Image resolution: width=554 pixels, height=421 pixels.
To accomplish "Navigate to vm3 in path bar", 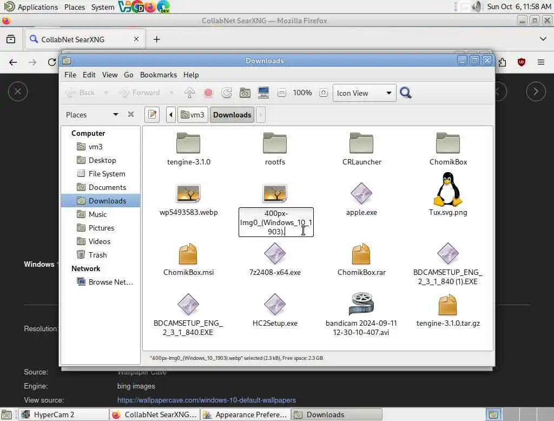I will [193, 115].
